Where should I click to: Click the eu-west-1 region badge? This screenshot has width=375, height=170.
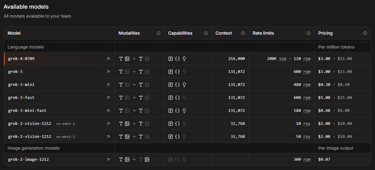click(x=65, y=137)
